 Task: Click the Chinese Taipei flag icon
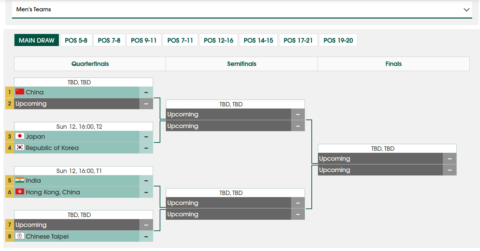20,236
